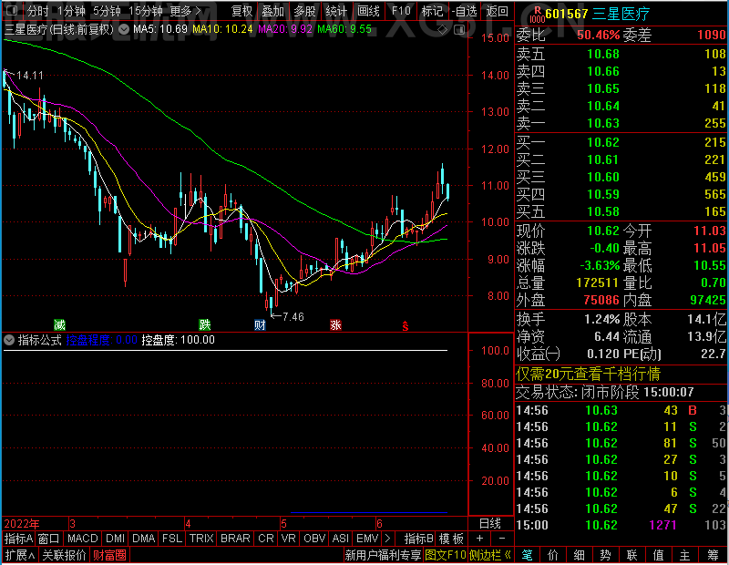Click the green 减 marker on chart
The width and height of the screenshot is (729, 565).
click(x=59, y=324)
